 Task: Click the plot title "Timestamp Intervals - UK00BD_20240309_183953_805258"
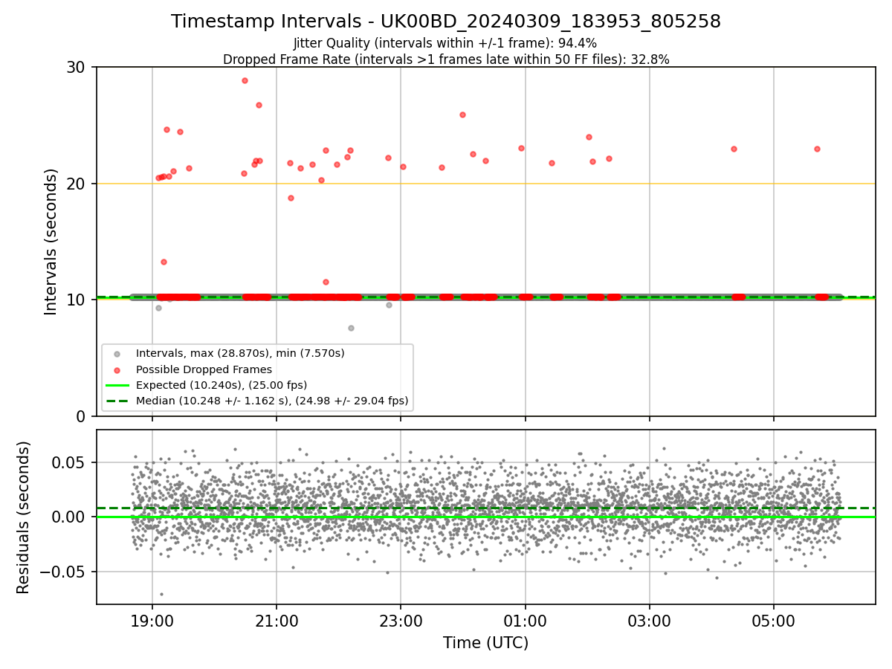pyautogui.click(x=446, y=22)
